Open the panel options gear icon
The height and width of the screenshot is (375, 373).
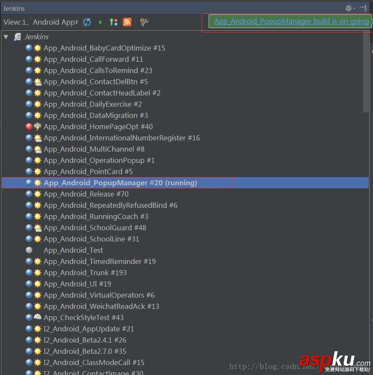(349, 8)
